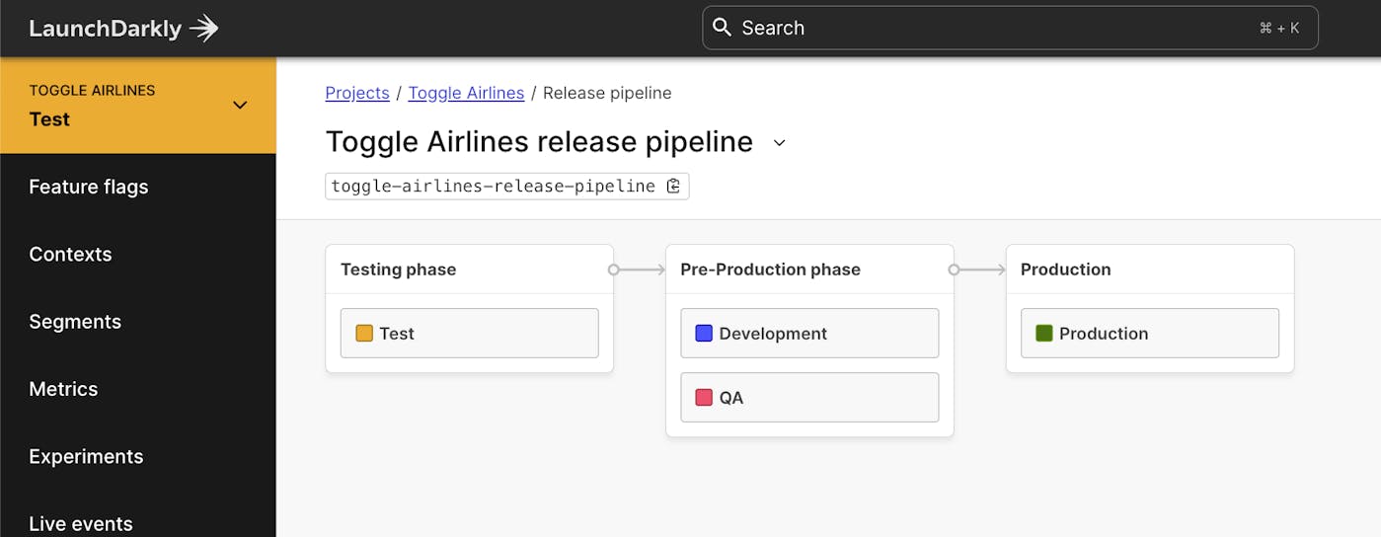The height and width of the screenshot is (537, 1381).
Task: Click the yellow Test environment swatch
Action: pos(364,334)
